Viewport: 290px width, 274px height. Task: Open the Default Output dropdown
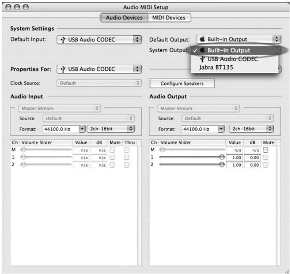[238, 39]
